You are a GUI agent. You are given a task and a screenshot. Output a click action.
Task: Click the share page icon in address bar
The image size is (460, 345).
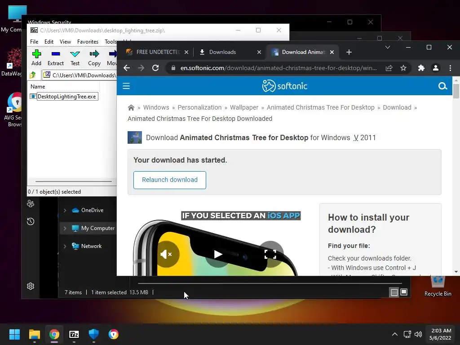click(389, 68)
